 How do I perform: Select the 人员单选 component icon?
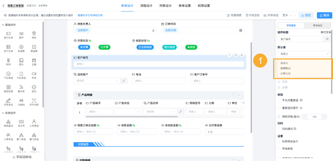coord(34,121)
